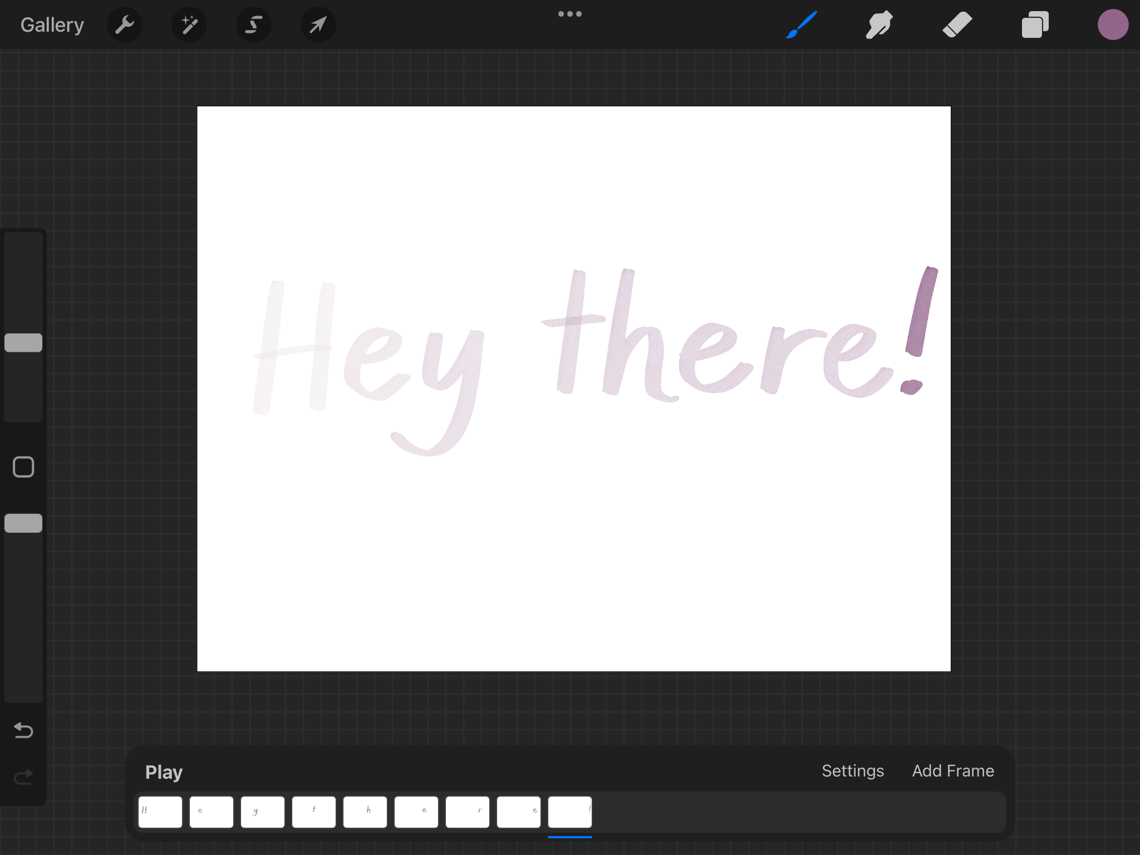1140x855 pixels.
Task: Open the Animation Assist Settings
Action: click(x=853, y=772)
